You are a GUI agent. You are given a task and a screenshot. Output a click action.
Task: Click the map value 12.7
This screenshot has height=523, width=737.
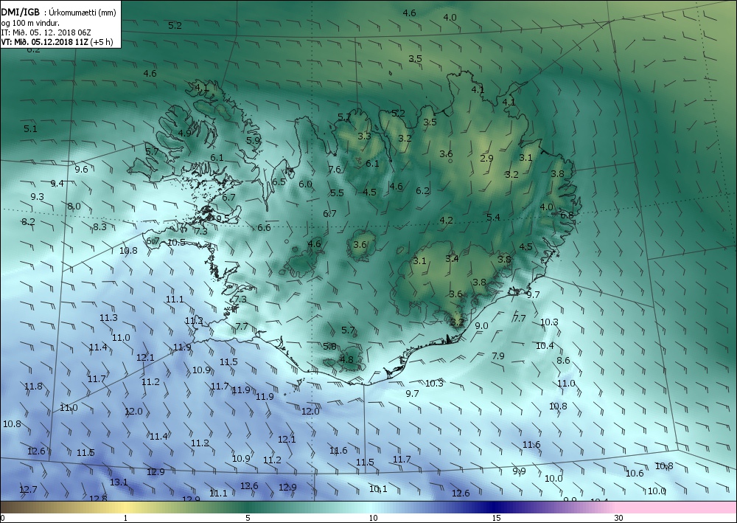tap(28, 490)
